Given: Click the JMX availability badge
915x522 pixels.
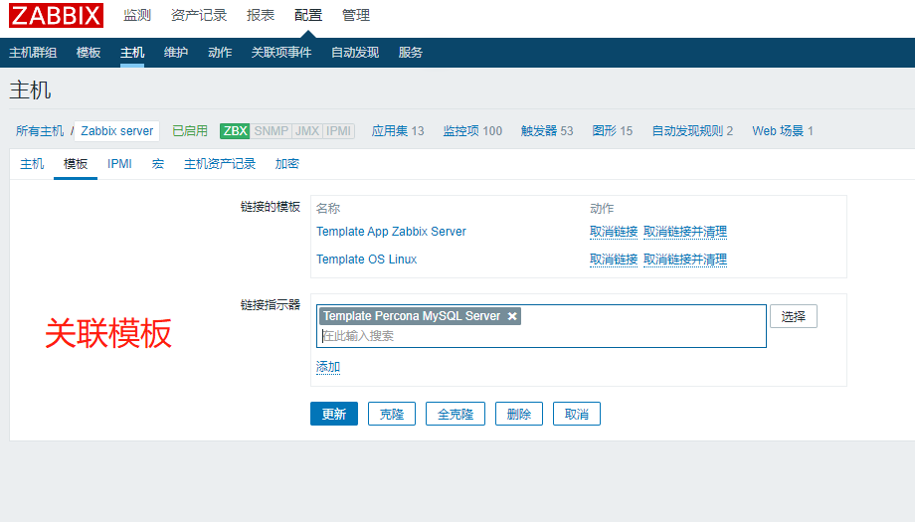Looking at the screenshot, I should pos(307,130).
